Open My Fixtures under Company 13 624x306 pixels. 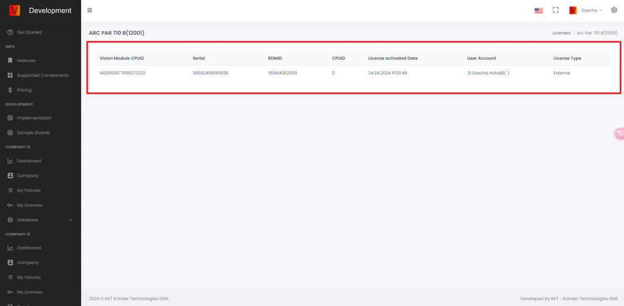[28, 190]
